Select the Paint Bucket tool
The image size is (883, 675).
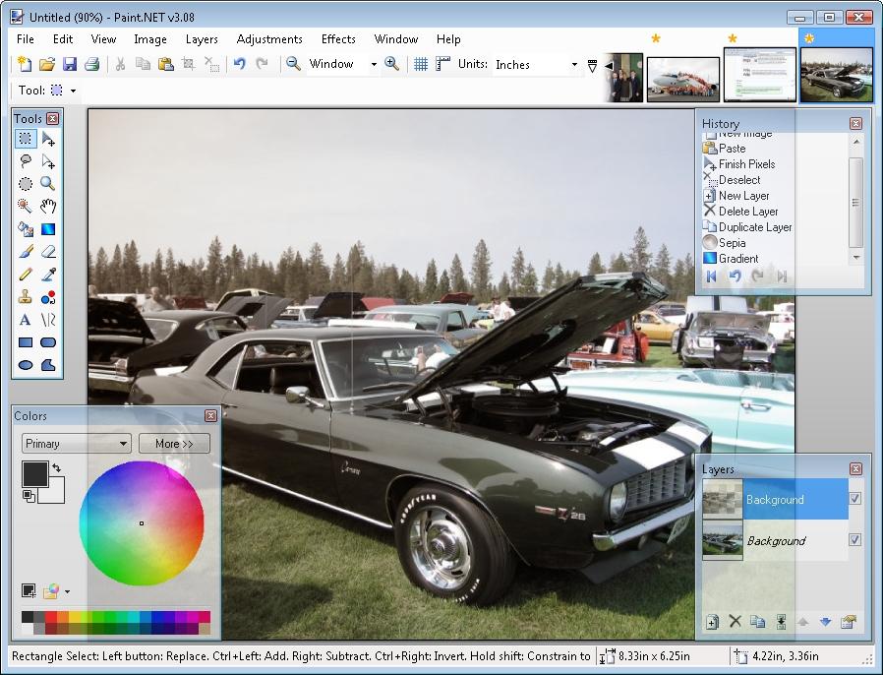[x=26, y=229]
